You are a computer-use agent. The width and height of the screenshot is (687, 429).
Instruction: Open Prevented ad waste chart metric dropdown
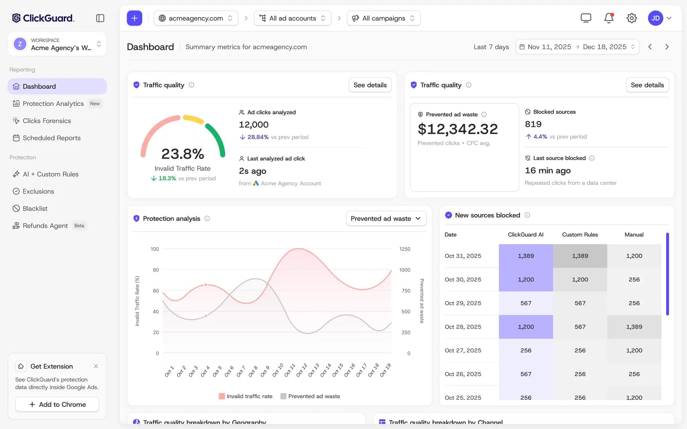(x=386, y=219)
